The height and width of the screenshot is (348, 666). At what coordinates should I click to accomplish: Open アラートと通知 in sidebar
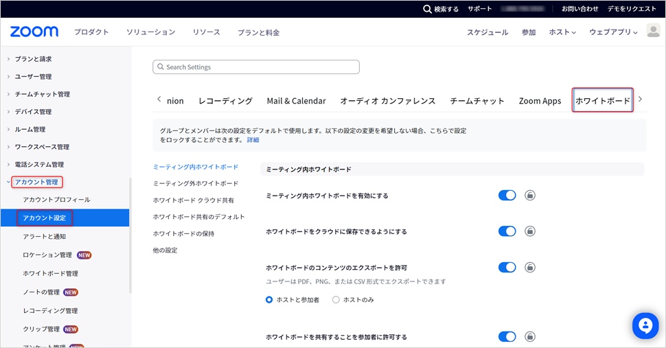coord(44,236)
